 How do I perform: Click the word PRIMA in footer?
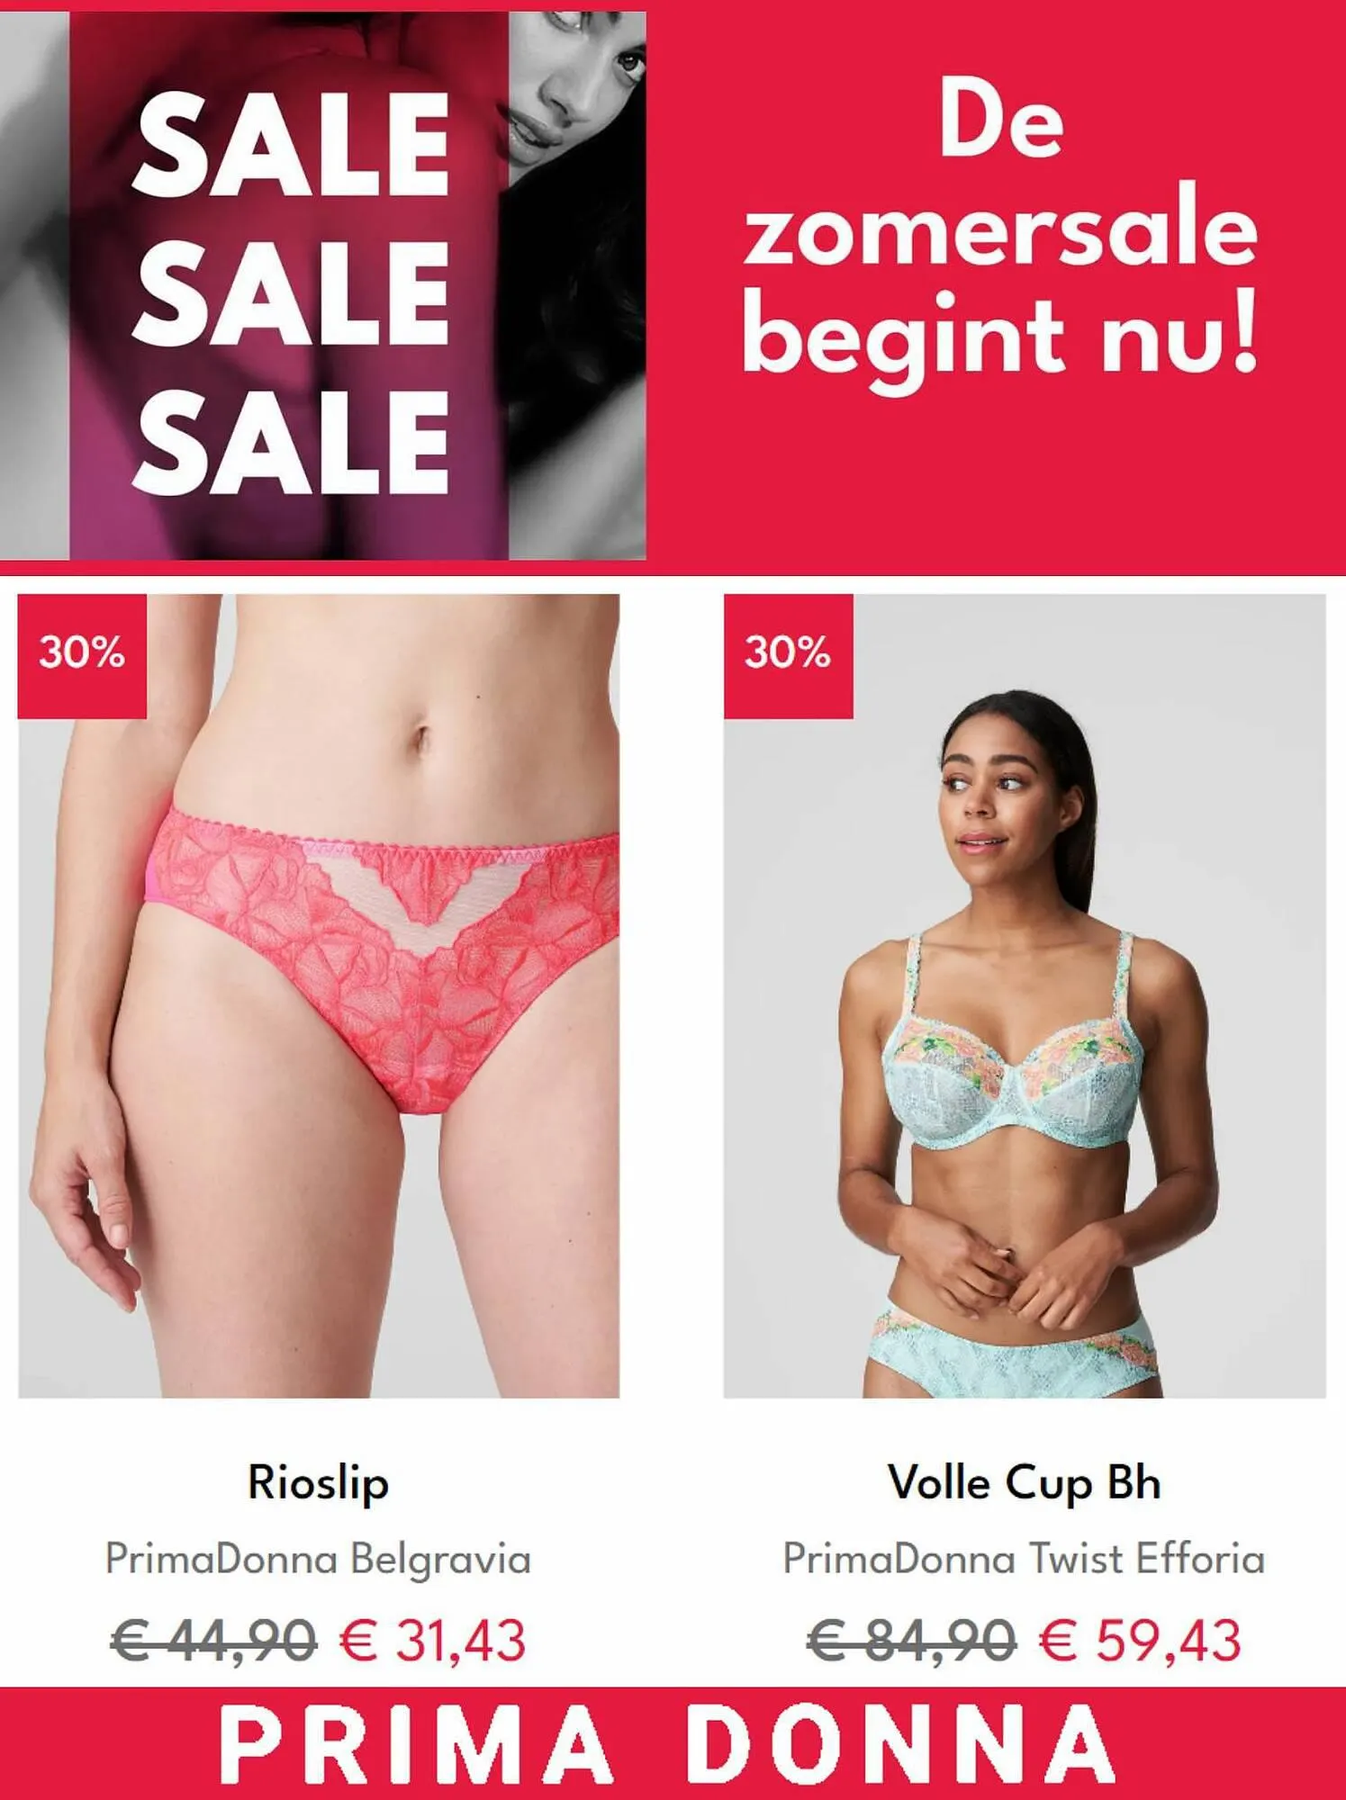(x=417, y=1743)
